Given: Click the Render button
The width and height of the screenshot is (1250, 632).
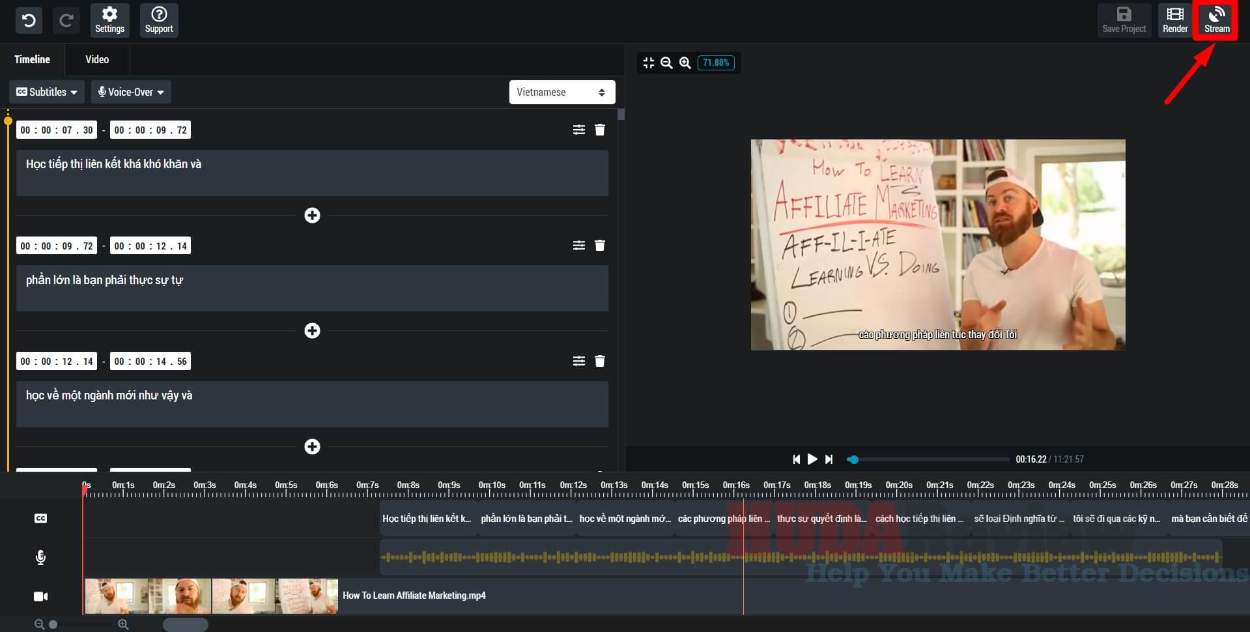Looking at the screenshot, I should click(x=1175, y=20).
